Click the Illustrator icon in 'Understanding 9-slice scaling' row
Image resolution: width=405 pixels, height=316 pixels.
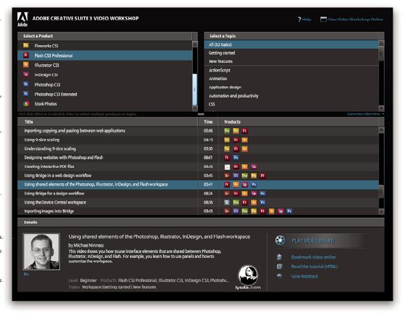tap(244, 149)
